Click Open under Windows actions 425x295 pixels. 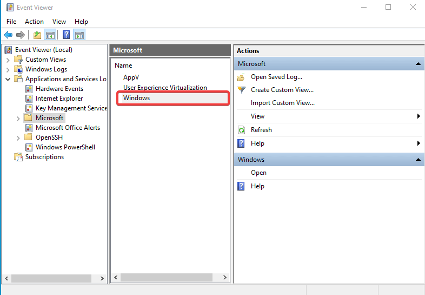click(258, 173)
